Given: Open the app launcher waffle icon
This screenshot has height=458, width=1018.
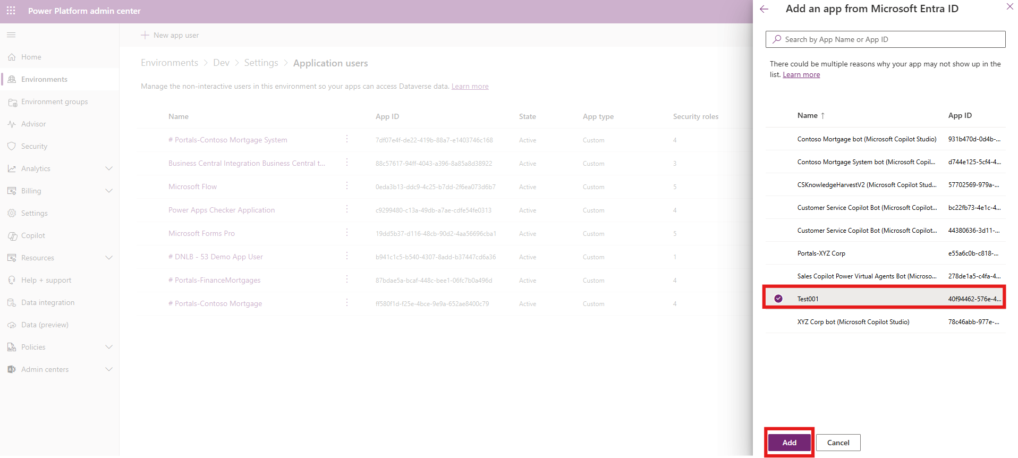Looking at the screenshot, I should pyautogui.click(x=11, y=11).
